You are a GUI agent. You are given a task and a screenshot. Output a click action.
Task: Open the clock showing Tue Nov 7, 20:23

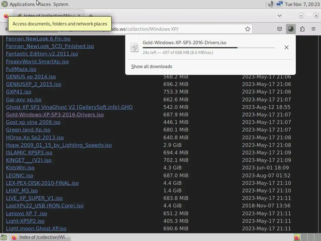pyautogui.click(x=302, y=4)
